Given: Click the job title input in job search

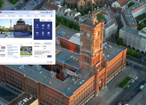Looking at the screenshot, I should tap(38, 48).
